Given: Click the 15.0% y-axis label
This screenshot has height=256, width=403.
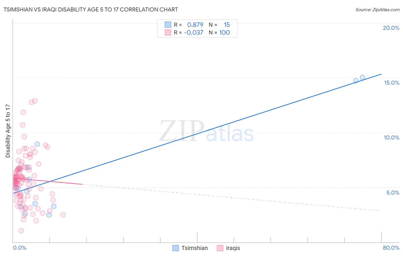Looking at the screenshot, I should click(392, 83).
